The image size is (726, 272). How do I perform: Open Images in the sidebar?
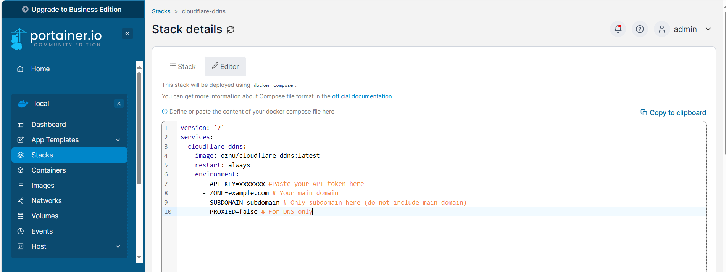coord(69,186)
